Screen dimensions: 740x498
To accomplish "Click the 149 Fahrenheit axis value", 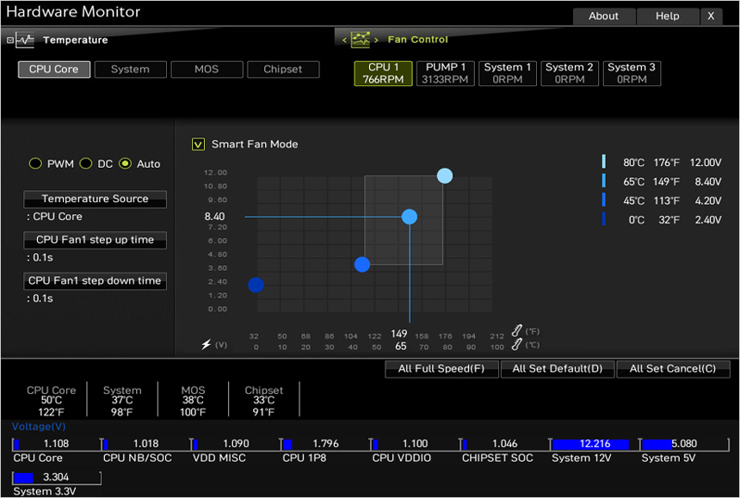I will (398, 334).
